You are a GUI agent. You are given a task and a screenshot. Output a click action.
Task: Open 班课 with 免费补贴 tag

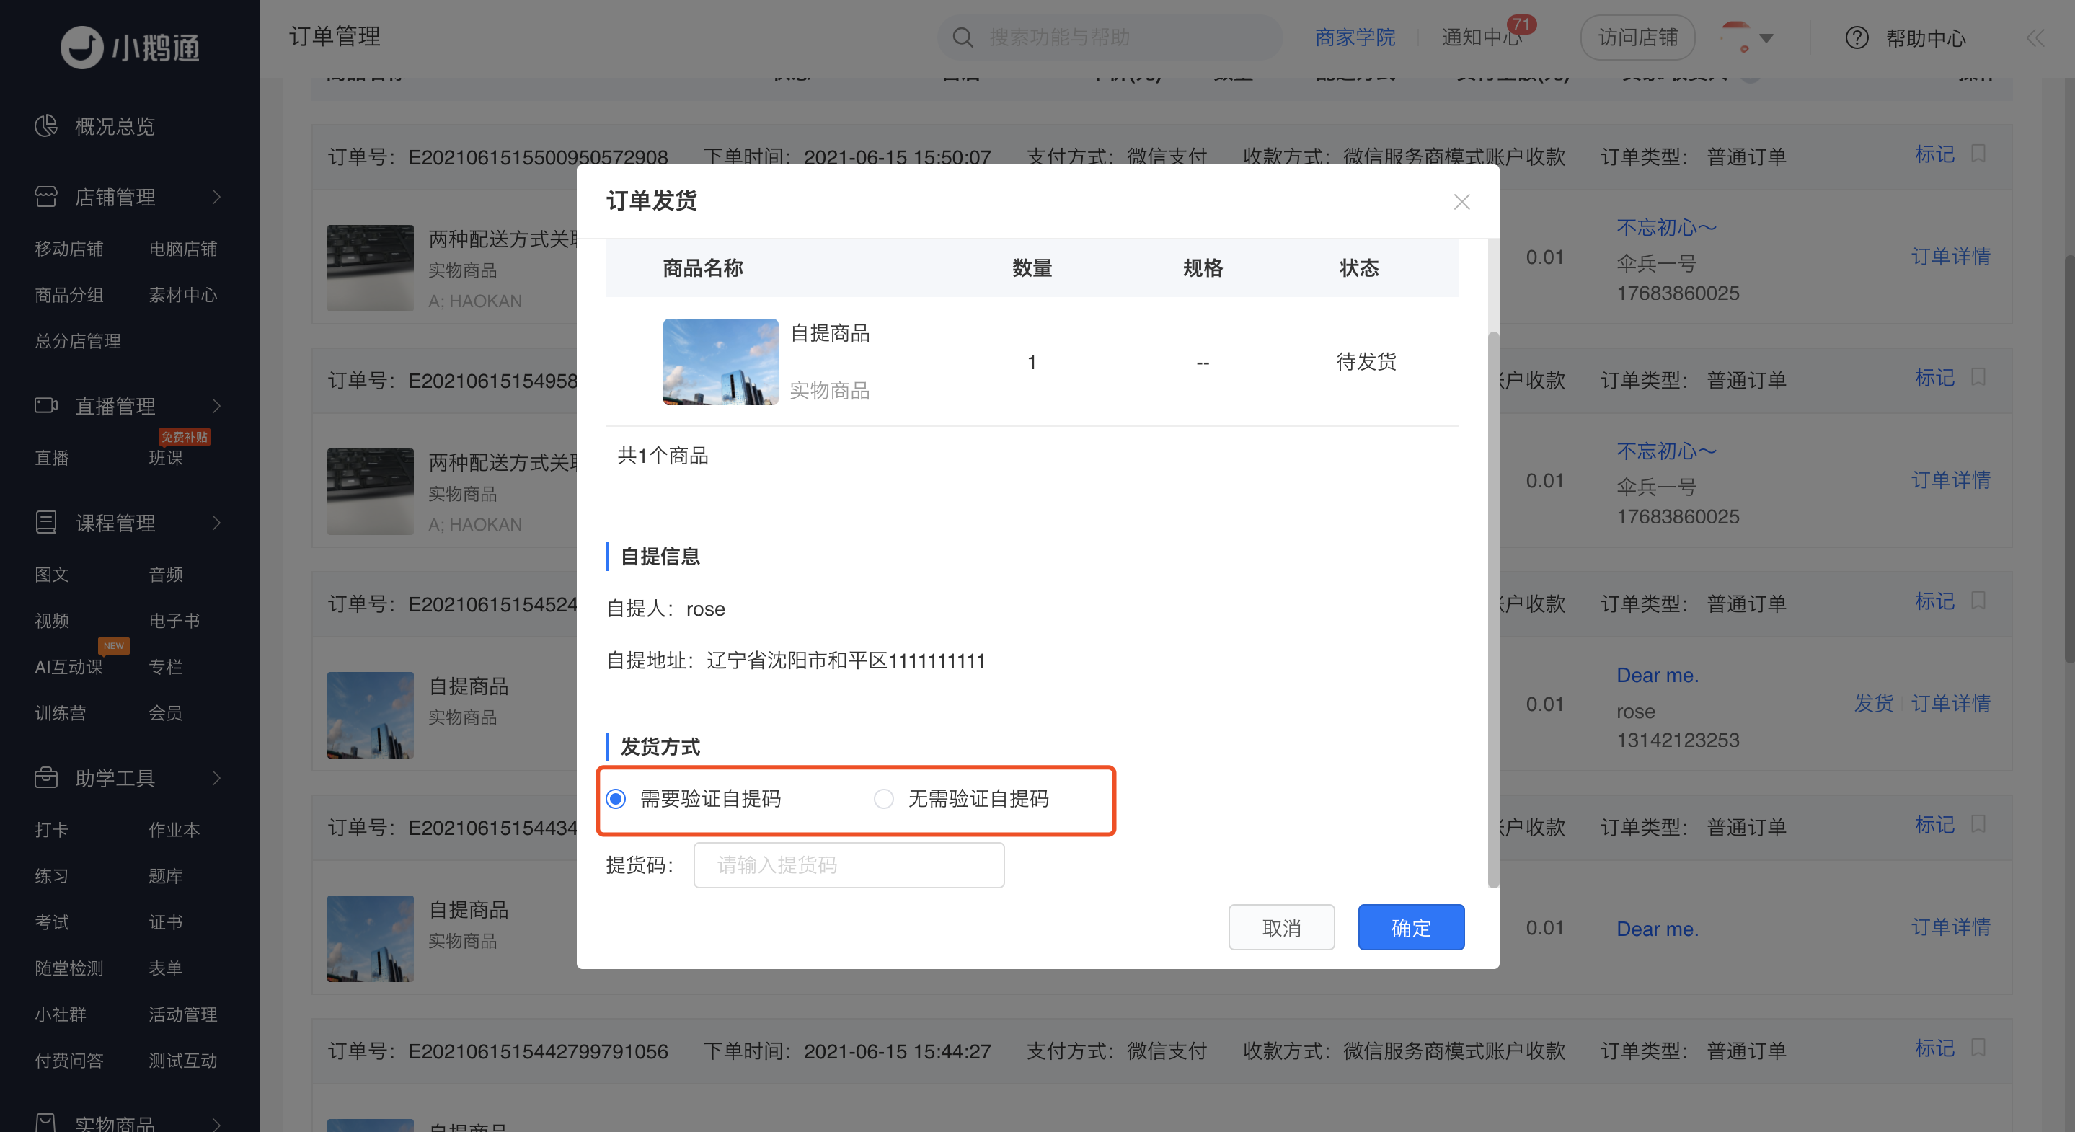[x=165, y=457]
